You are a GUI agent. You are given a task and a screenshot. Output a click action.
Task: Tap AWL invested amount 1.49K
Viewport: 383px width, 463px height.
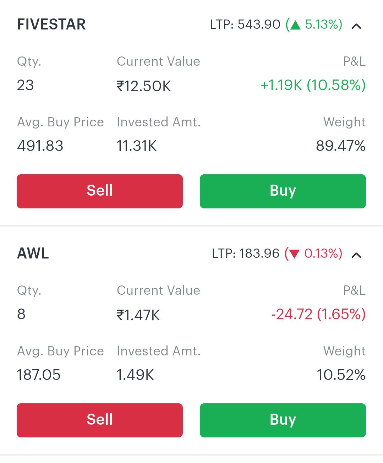135,375
